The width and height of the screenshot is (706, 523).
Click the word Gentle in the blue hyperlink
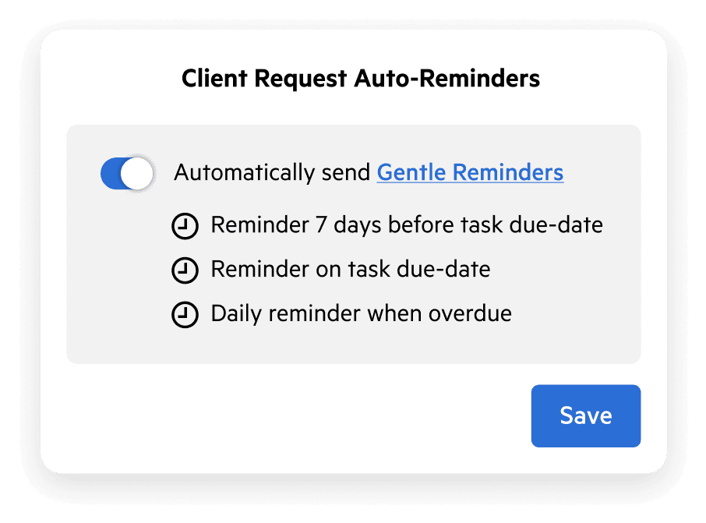coord(411,172)
